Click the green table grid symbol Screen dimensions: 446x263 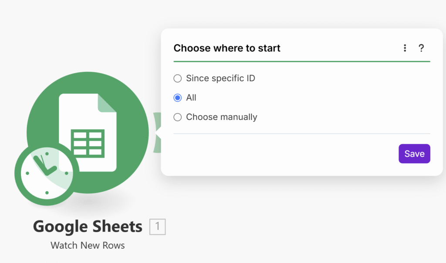(88, 143)
